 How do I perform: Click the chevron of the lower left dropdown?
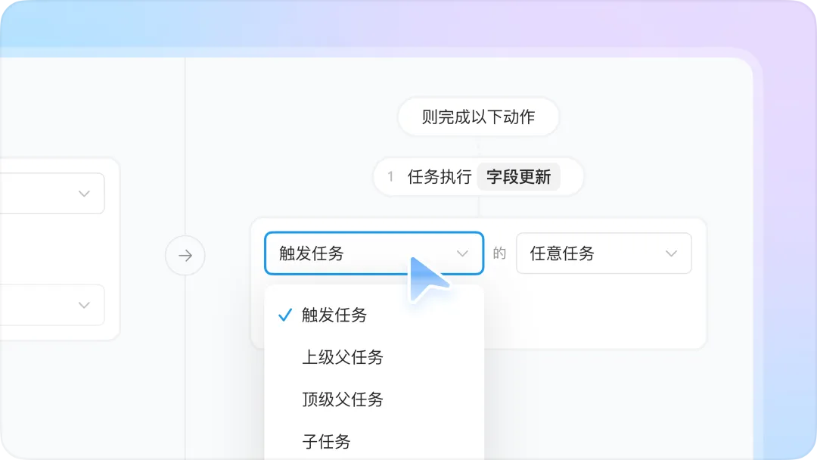pos(84,305)
